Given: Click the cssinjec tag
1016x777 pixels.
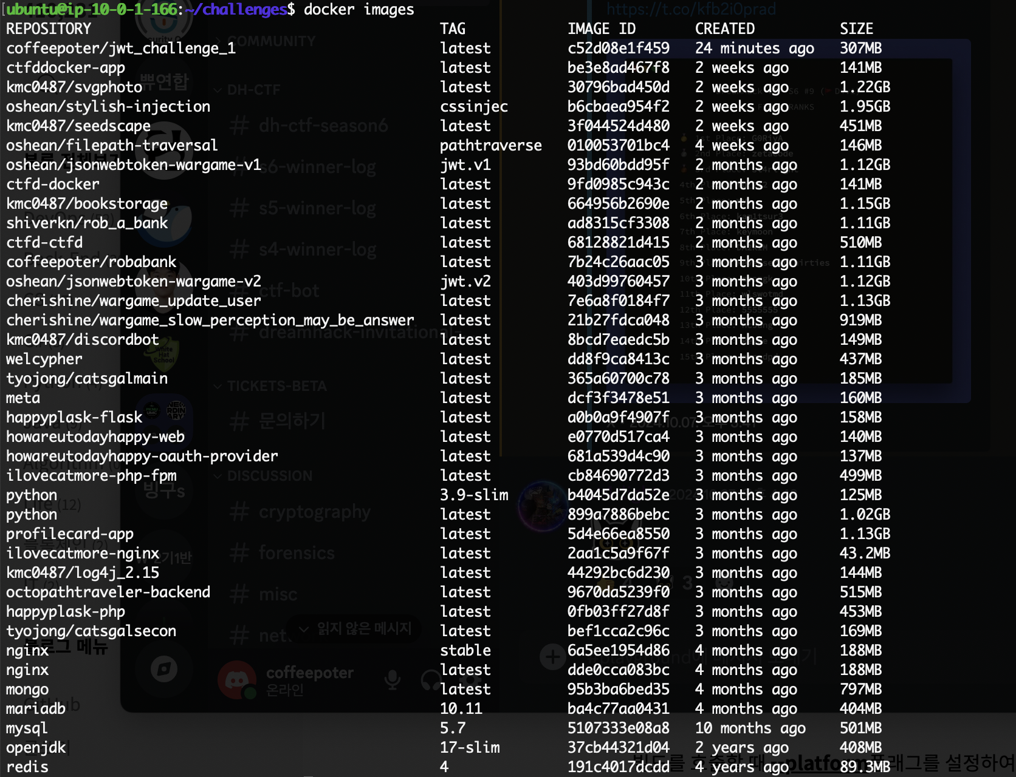Looking at the screenshot, I should pyautogui.click(x=474, y=107).
